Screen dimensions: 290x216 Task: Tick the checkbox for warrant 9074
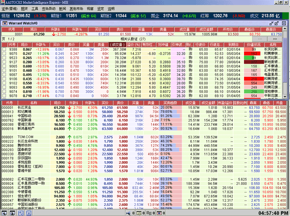point(4,91)
